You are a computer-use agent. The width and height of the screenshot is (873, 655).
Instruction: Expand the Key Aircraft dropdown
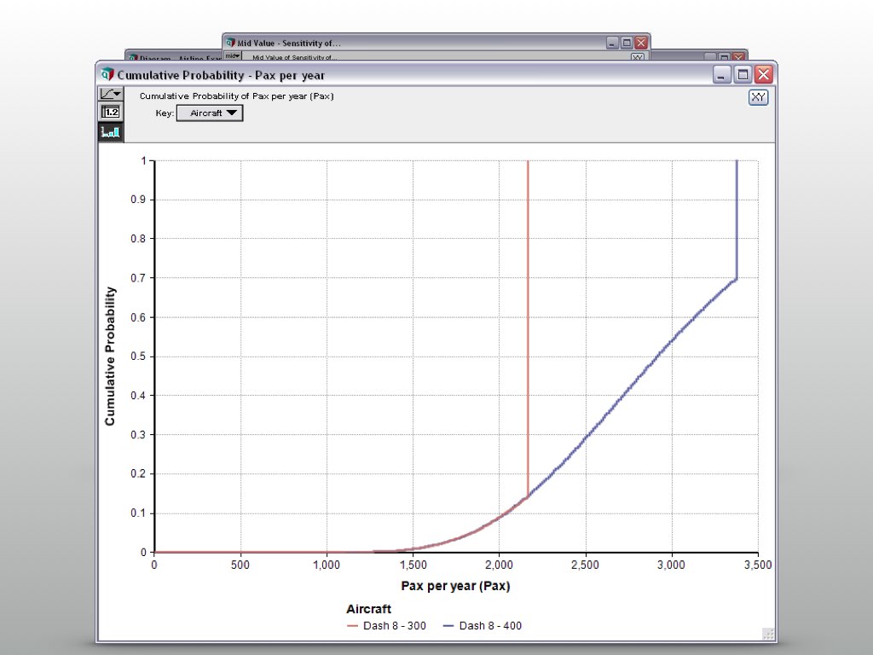coord(210,113)
